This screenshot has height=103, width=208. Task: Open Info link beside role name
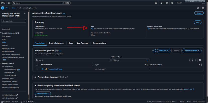coord(64,13)
